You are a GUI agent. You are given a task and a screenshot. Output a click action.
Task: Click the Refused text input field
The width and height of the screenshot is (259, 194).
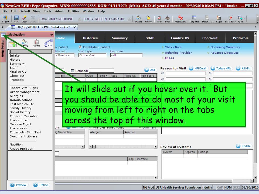pos(101,70)
